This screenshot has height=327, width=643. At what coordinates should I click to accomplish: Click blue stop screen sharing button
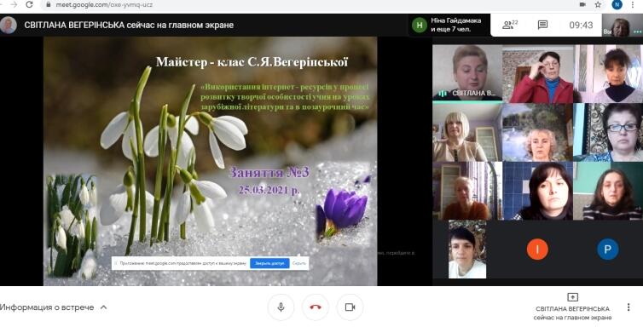coord(269,263)
